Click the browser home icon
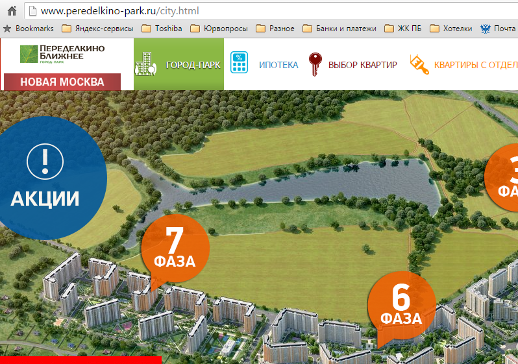 12,11
